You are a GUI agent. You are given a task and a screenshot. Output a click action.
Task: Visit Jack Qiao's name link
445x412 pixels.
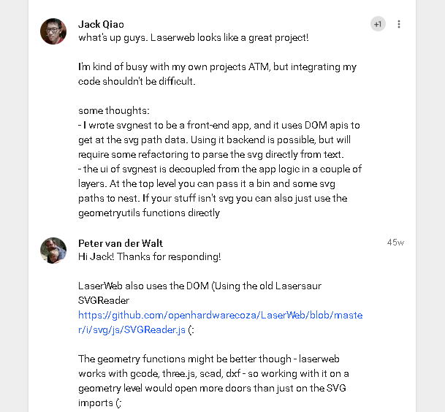coord(101,24)
